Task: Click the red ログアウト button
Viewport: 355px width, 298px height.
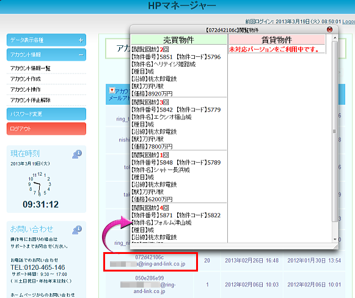Action: click(x=46, y=129)
